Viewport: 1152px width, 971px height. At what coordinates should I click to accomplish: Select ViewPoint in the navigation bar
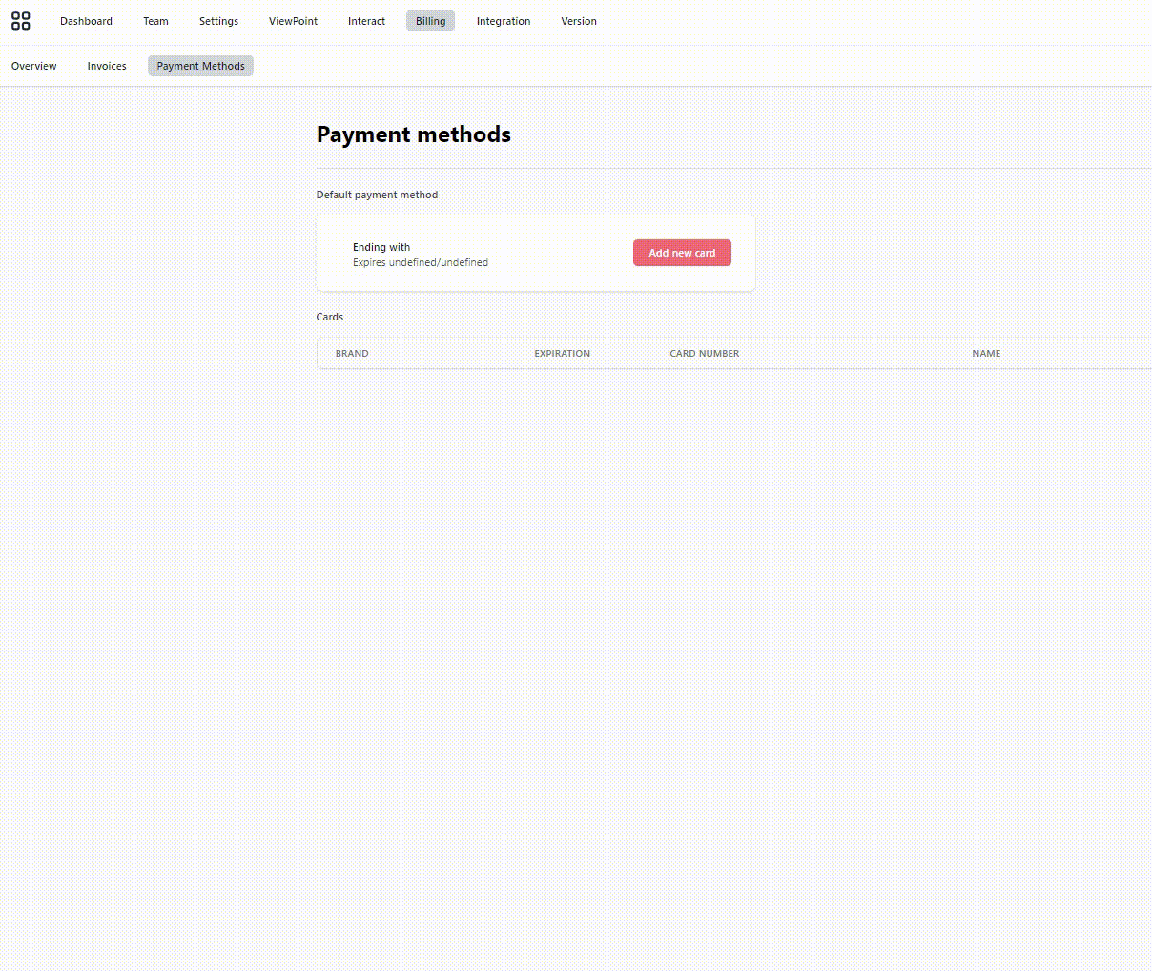293,21
